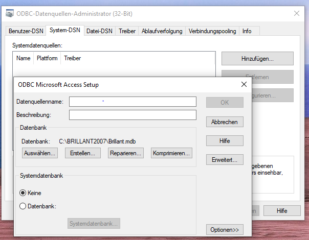
Task: Select the Datenbank radio button
Action: pos(23,206)
